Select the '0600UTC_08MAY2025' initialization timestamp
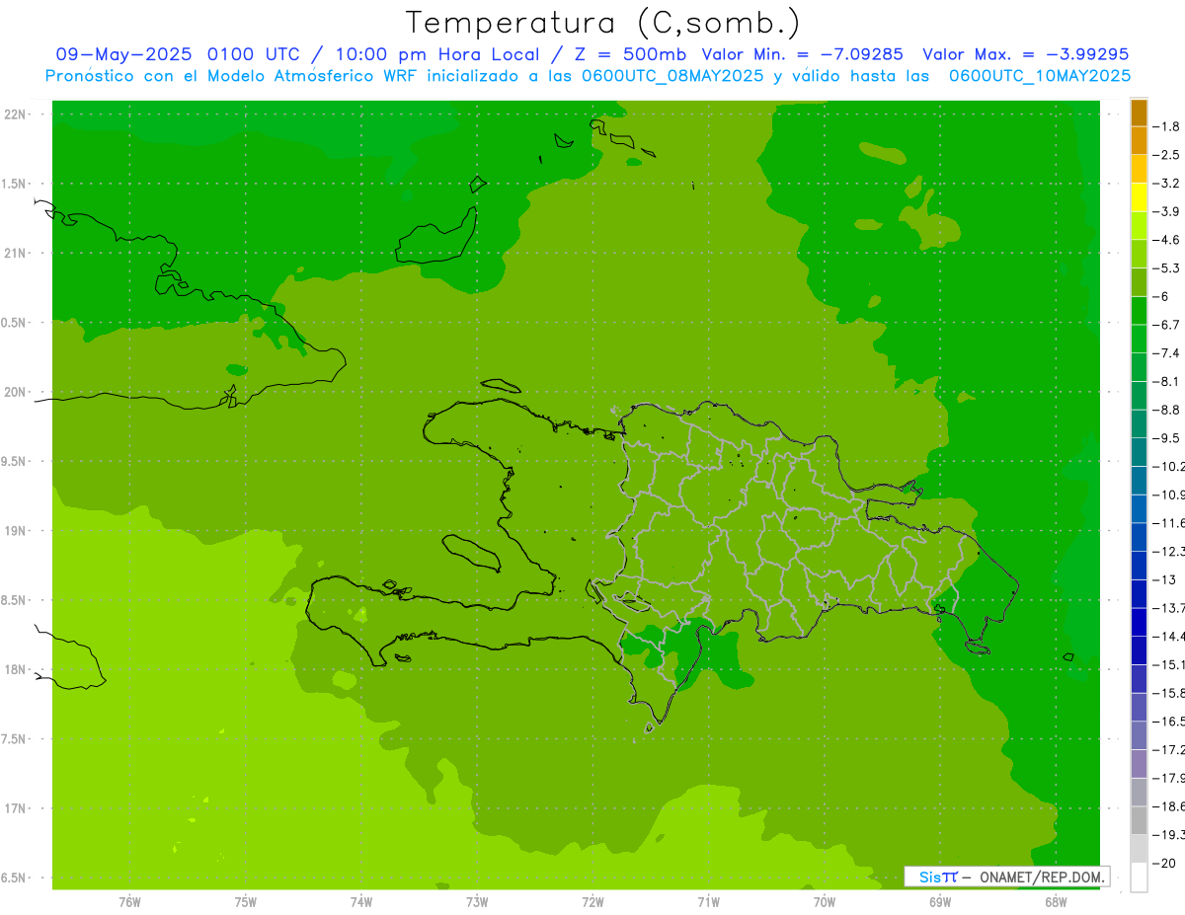 (671, 76)
